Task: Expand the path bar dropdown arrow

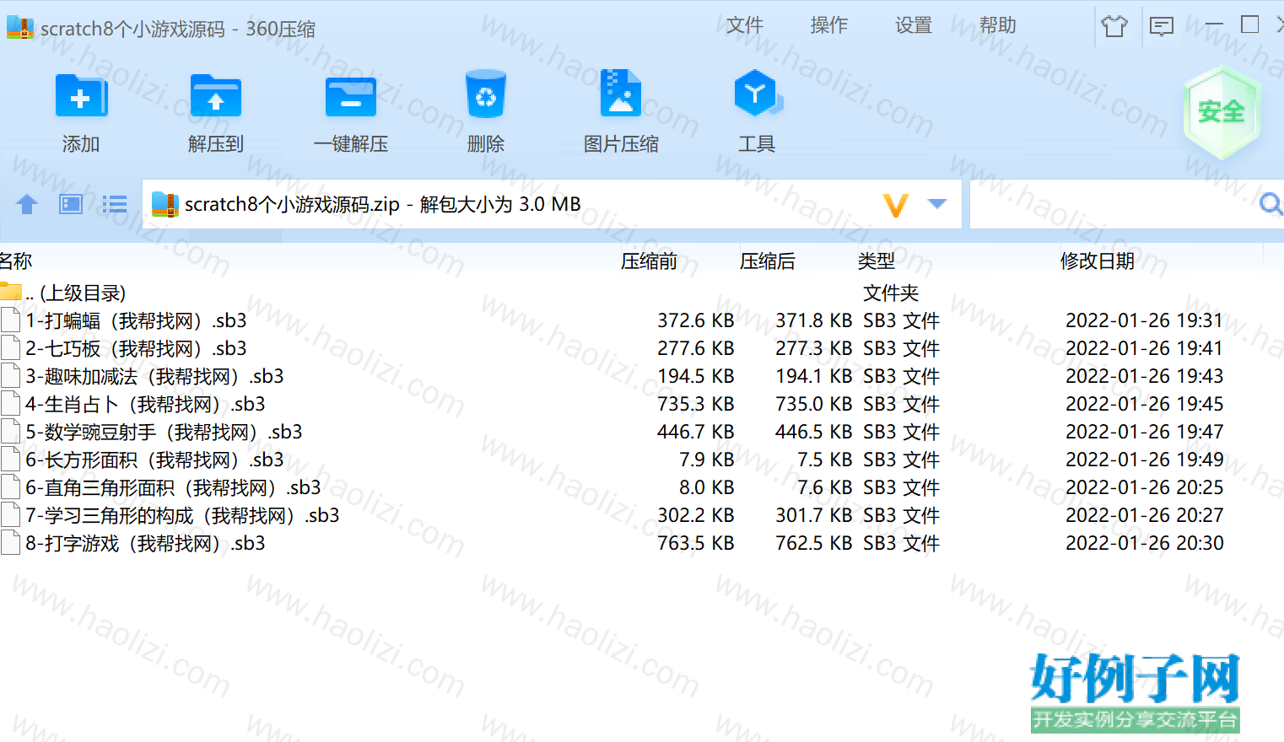Action: coord(937,203)
